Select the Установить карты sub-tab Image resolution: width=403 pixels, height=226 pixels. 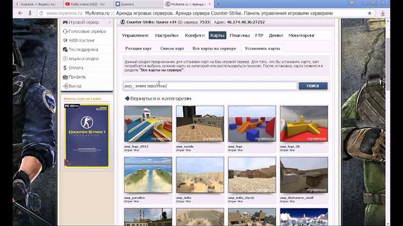click(x=262, y=48)
